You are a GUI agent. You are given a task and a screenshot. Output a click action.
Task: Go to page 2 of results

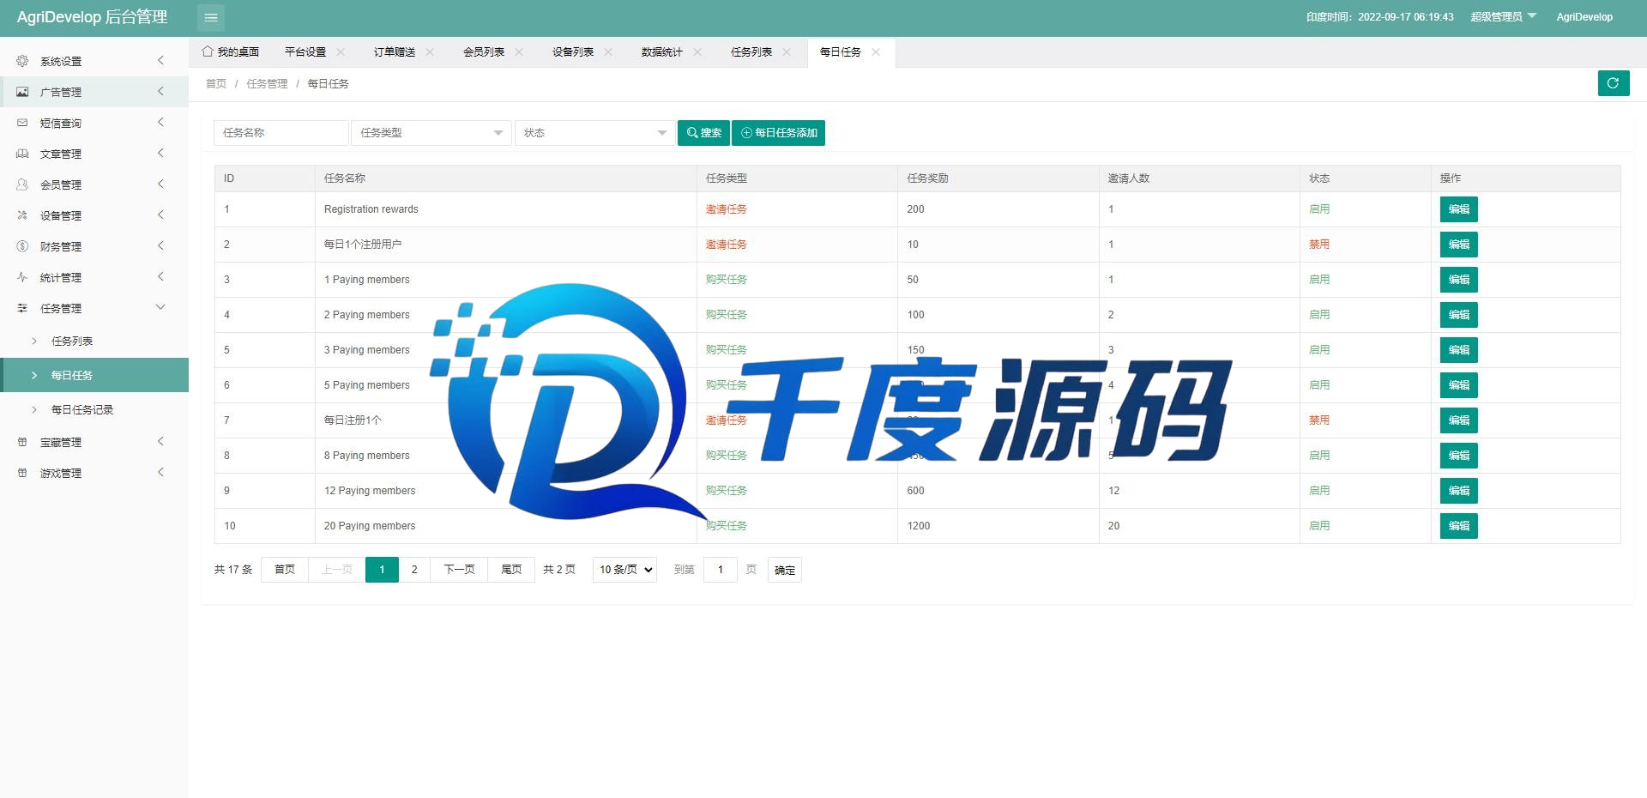(x=414, y=570)
